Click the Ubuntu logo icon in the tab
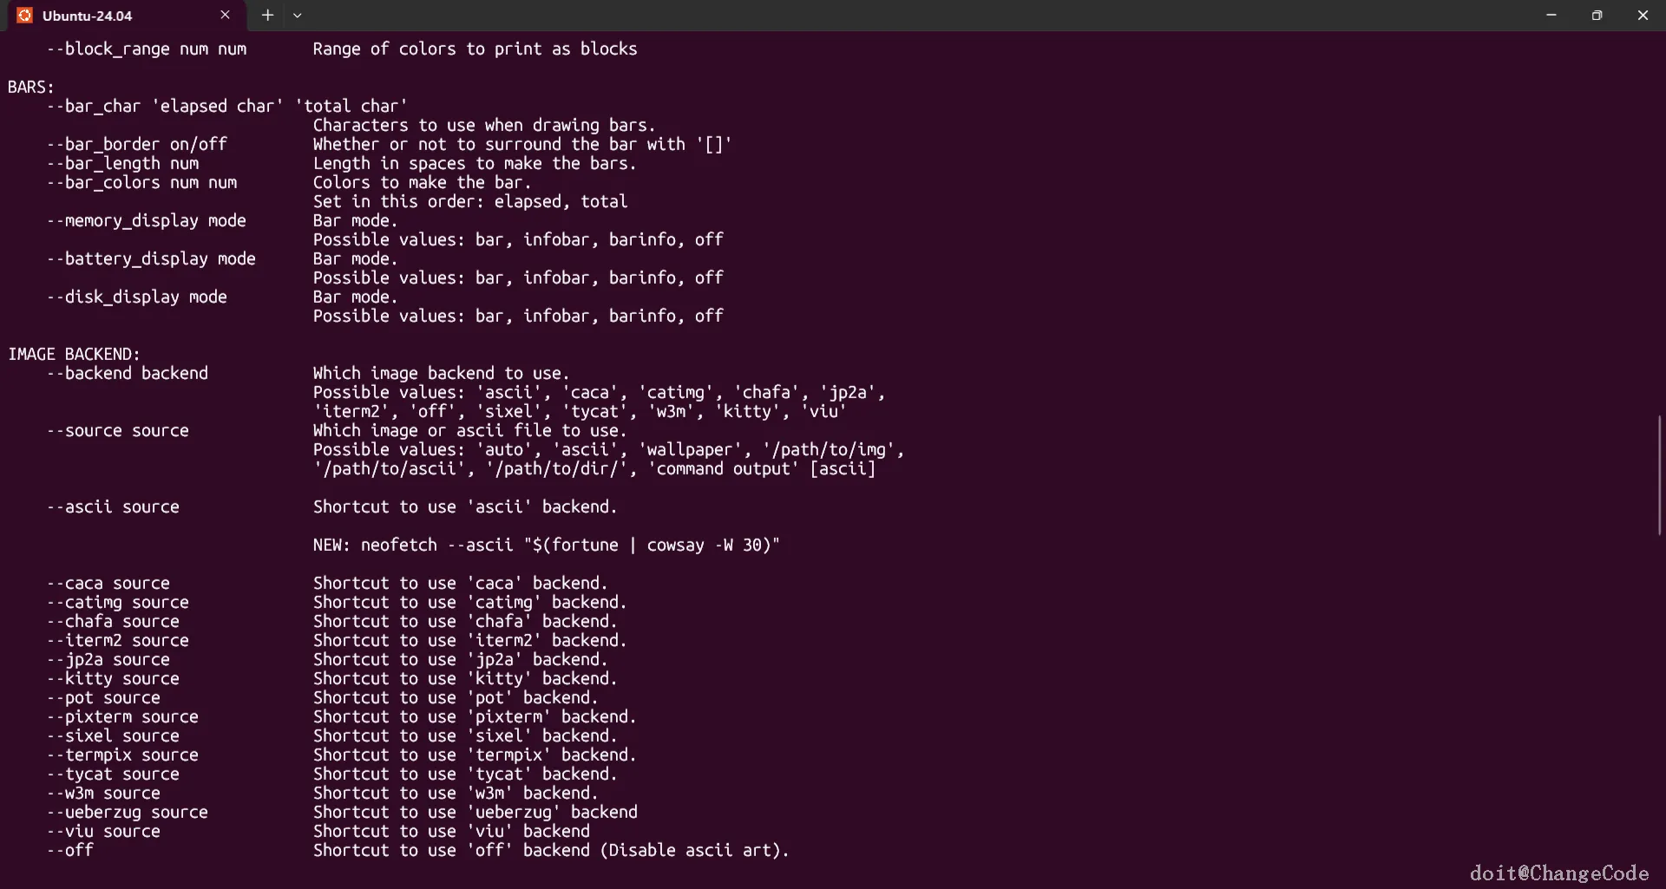 24,16
